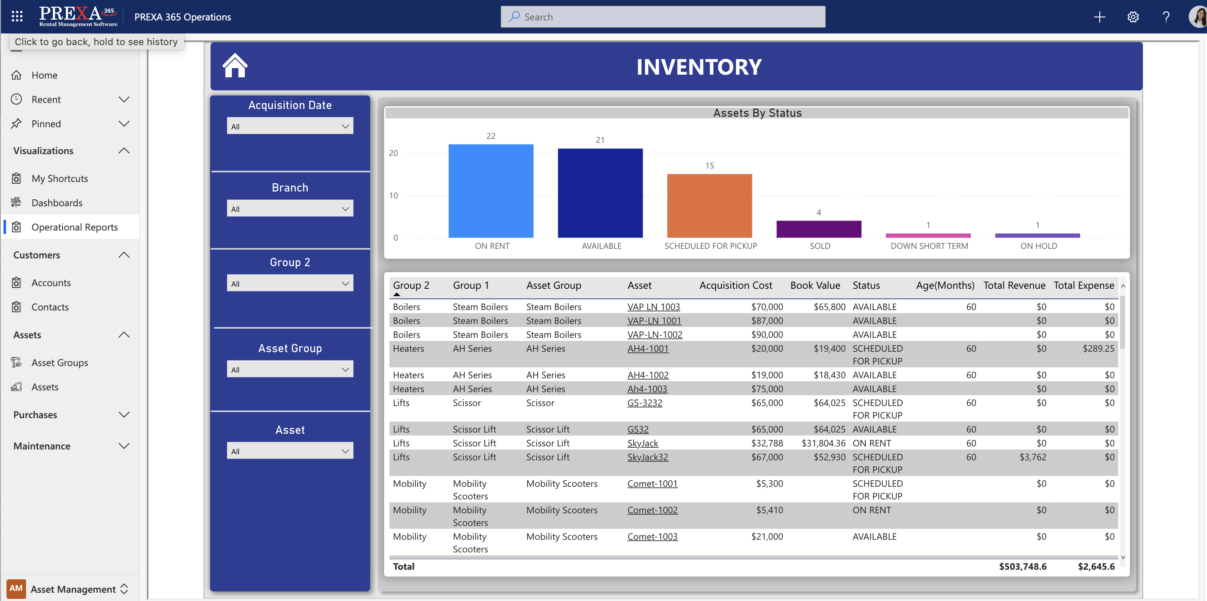Viewport: 1207px width, 601px height.
Task: Open the Acquisition Date dropdown
Action: click(290, 125)
